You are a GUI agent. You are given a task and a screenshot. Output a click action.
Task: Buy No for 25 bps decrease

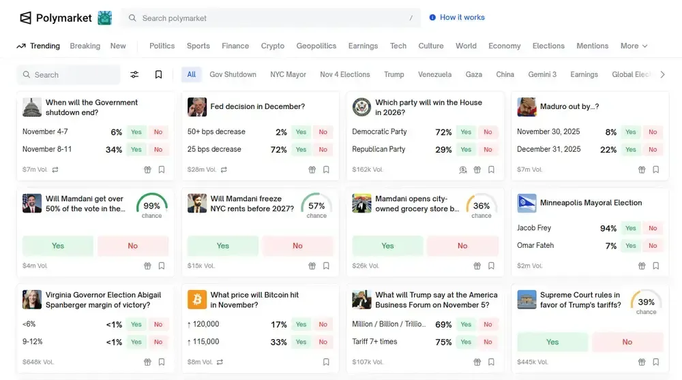tap(323, 149)
